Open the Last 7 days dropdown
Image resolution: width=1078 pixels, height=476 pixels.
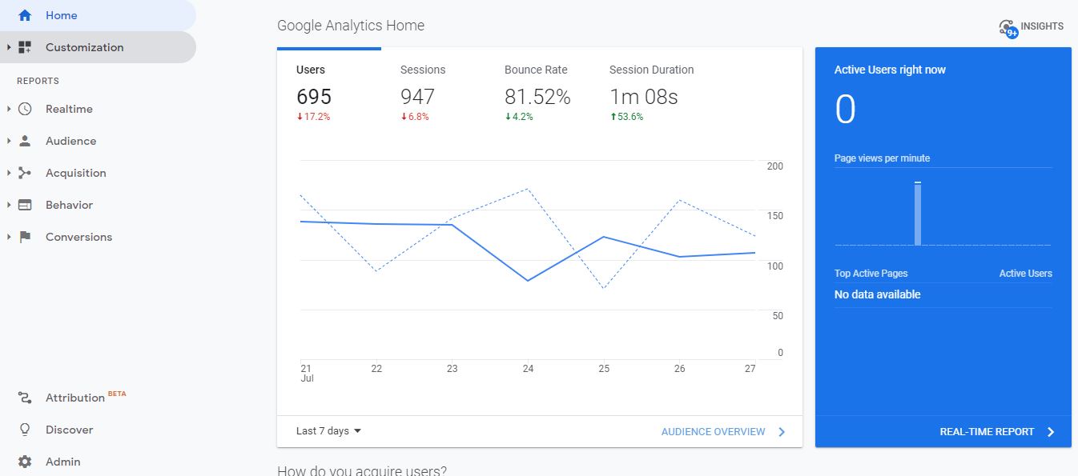(328, 431)
